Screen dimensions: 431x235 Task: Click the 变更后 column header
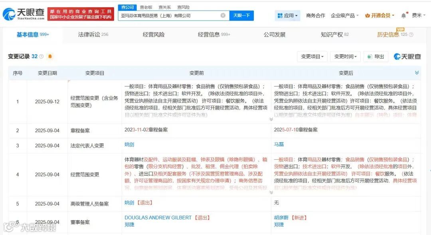click(x=346, y=73)
